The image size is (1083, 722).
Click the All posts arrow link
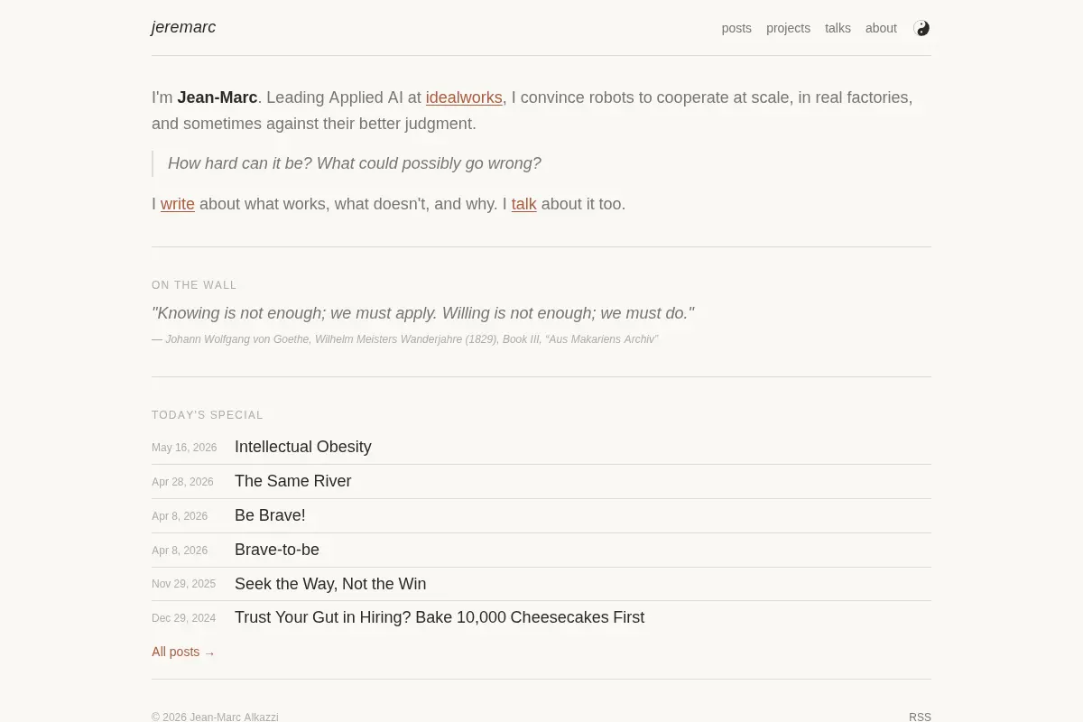click(x=183, y=652)
